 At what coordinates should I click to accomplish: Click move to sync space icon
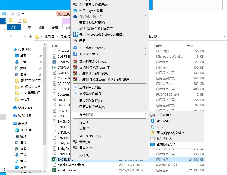click(x=75, y=93)
